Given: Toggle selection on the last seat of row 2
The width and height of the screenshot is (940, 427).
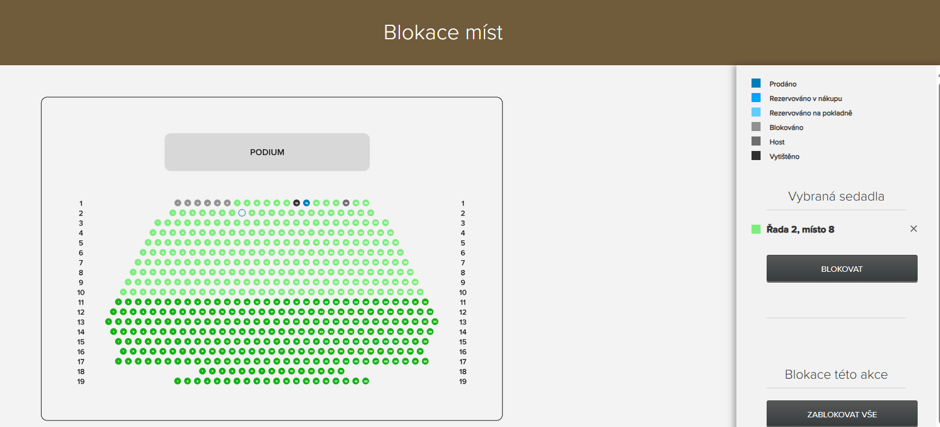Looking at the screenshot, I should coord(370,213).
